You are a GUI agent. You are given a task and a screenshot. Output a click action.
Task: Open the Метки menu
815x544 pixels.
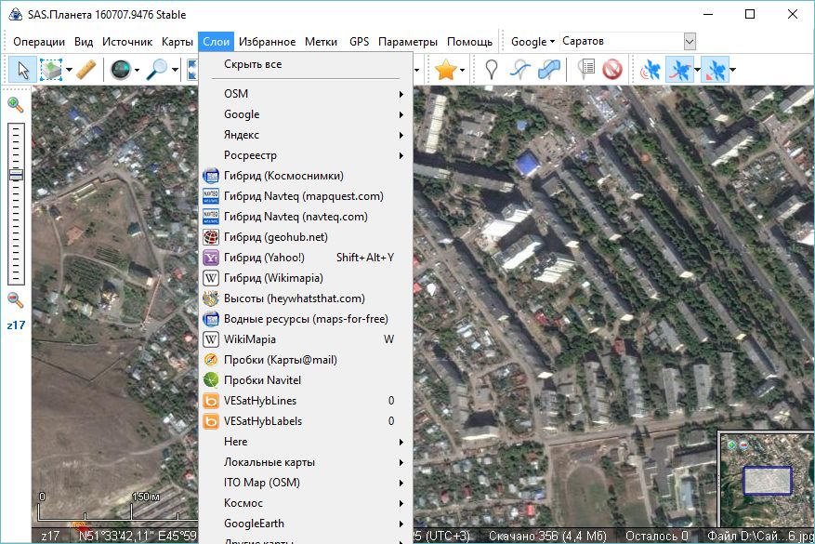click(x=321, y=42)
